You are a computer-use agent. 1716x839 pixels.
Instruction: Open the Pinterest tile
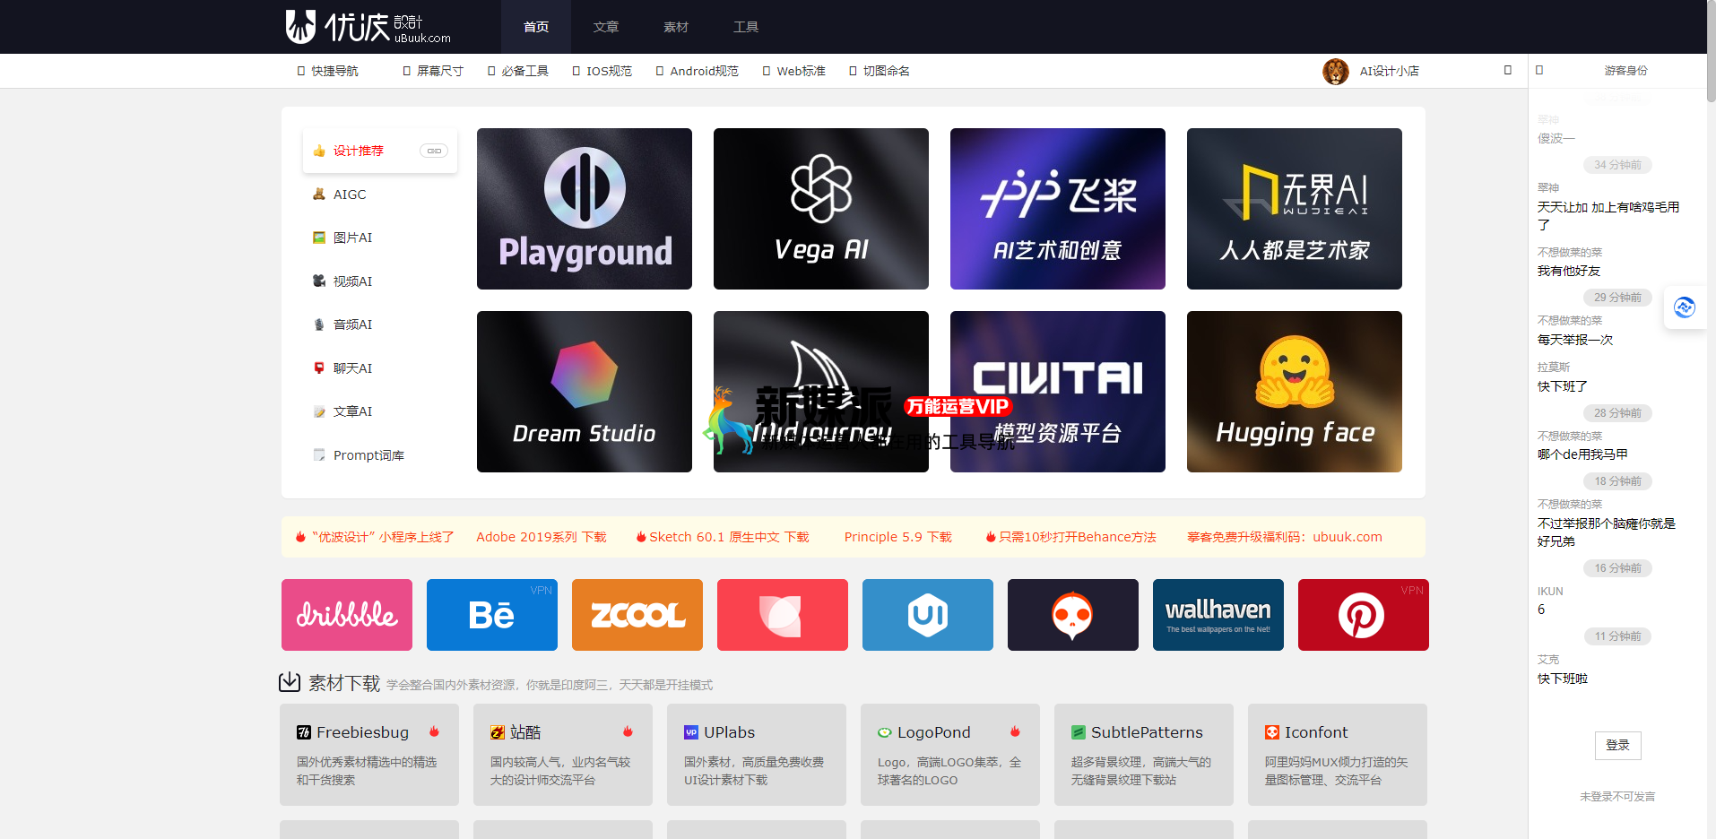point(1364,615)
